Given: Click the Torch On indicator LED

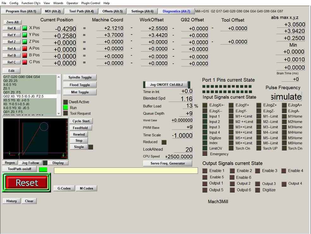Looking at the screenshot, I should [x=231, y=148].
